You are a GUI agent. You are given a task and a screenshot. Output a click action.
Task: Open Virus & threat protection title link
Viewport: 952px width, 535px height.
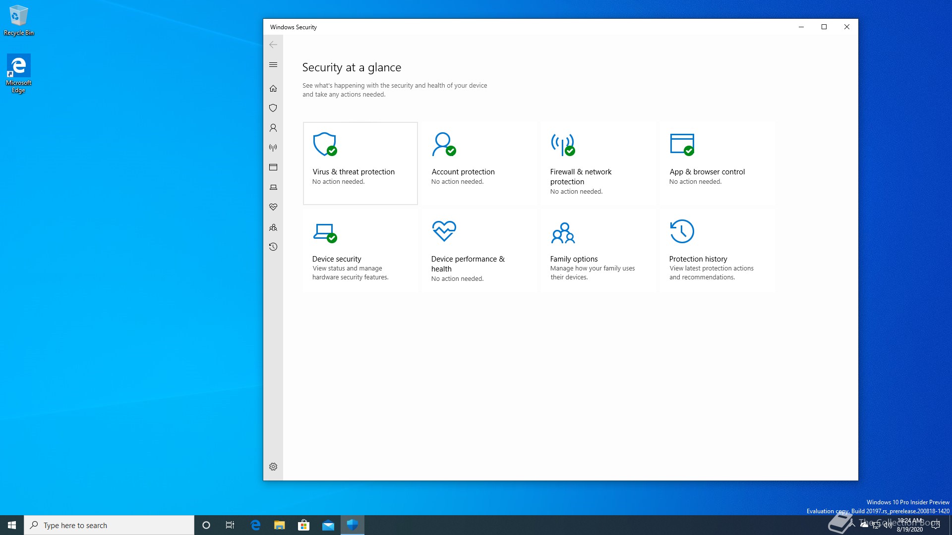(354, 172)
